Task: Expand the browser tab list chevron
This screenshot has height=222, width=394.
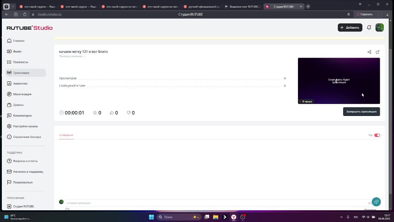Action: tap(13, 6)
